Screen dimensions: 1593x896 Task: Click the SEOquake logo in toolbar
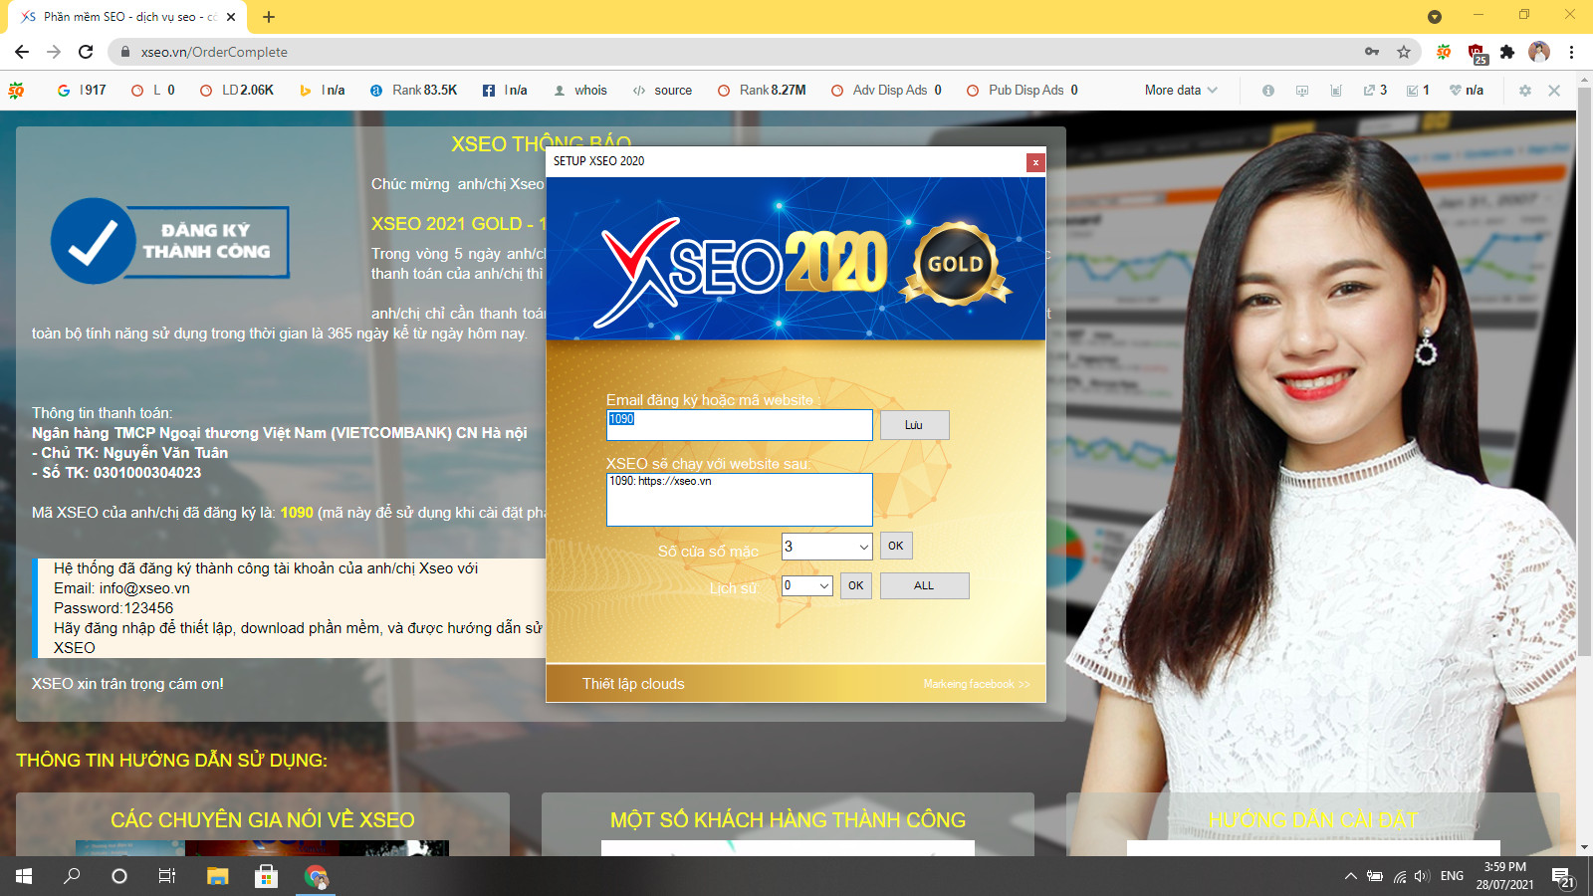[16, 91]
